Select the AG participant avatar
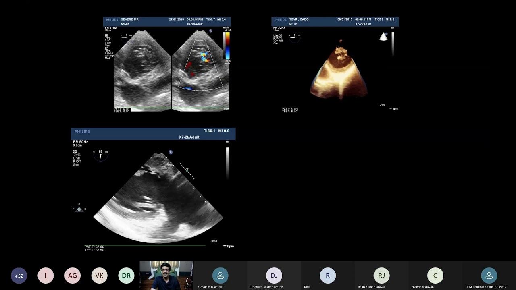The height and width of the screenshot is (290, 516). pyautogui.click(x=73, y=275)
